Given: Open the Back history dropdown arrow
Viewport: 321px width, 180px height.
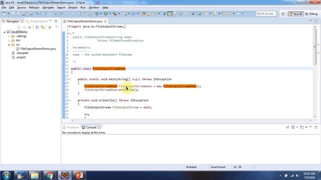Looking at the screenshot, I should (234, 13).
